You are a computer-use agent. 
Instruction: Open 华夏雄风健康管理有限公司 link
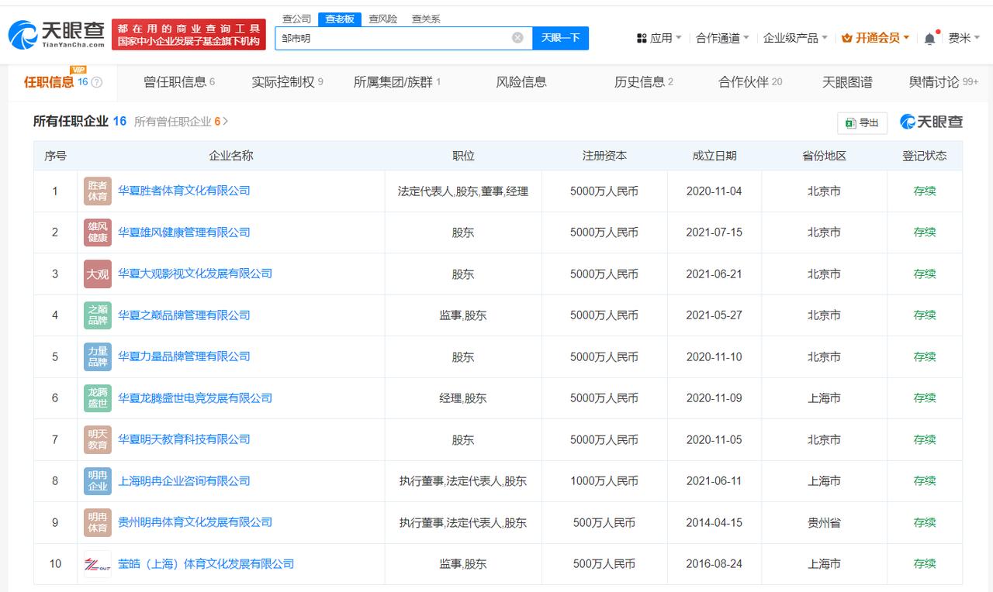184,232
